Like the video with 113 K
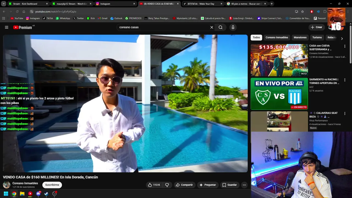Image resolution: width=352 pixels, height=198 pixels. pos(154,185)
